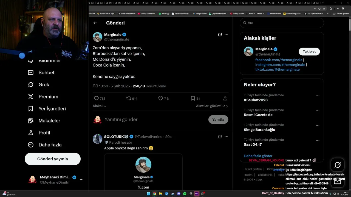351x197 pixels.
Task: Open Steam from the taskbar
Action: [x=172, y=194]
